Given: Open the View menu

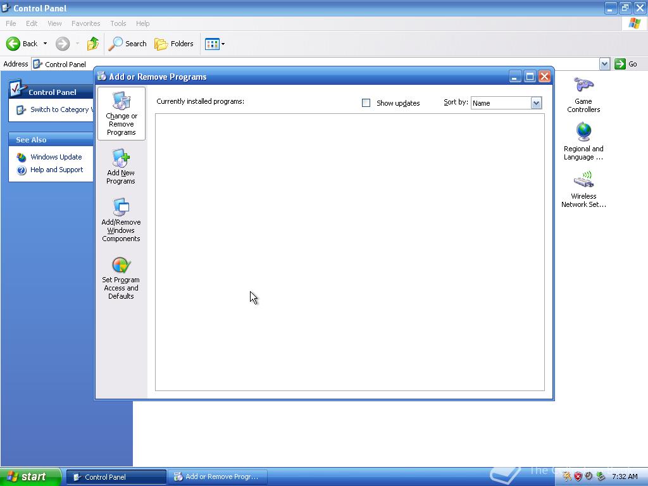Looking at the screenshot, I should click(x=54, y=23).
